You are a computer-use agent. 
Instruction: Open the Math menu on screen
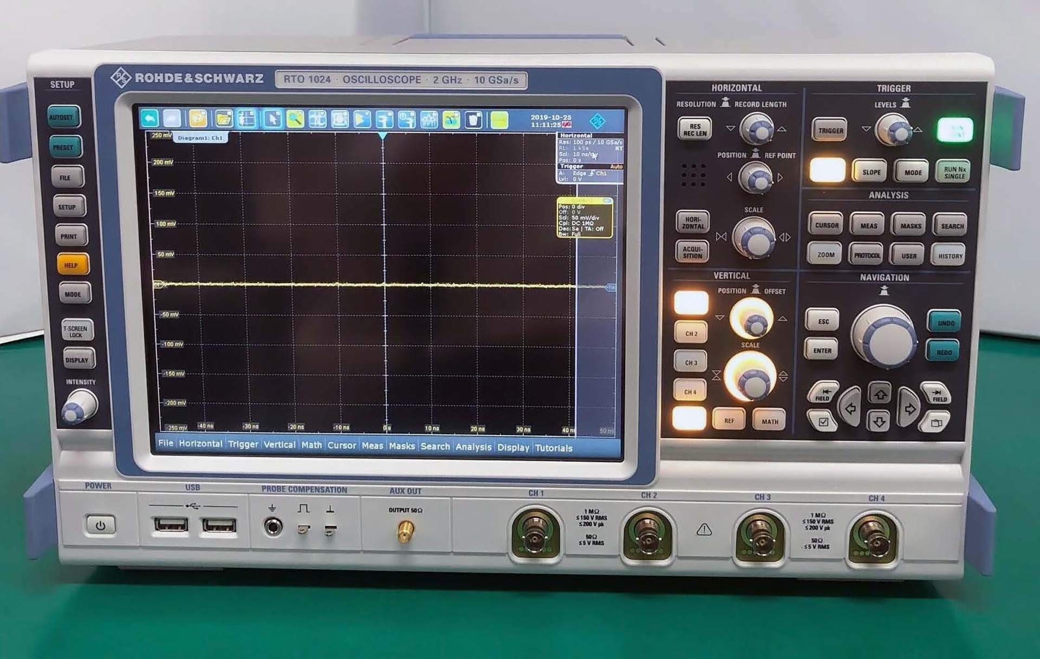pyautogui.click(x=311, y=445)
